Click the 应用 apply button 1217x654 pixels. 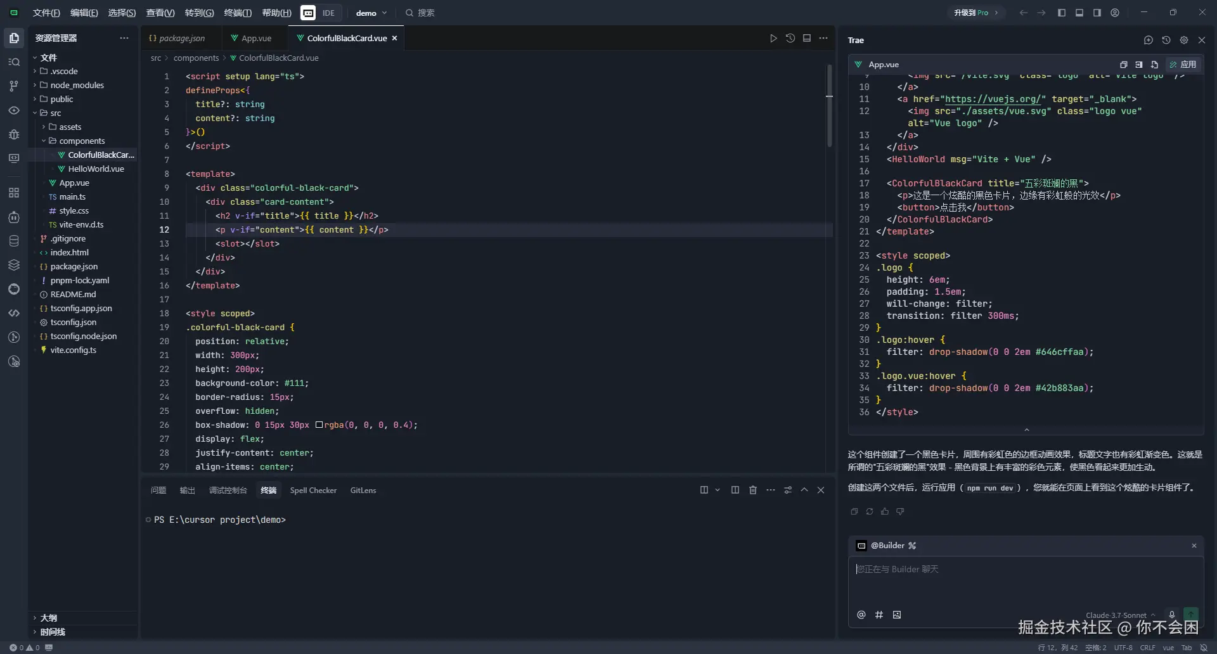(x=1183, y=65)
